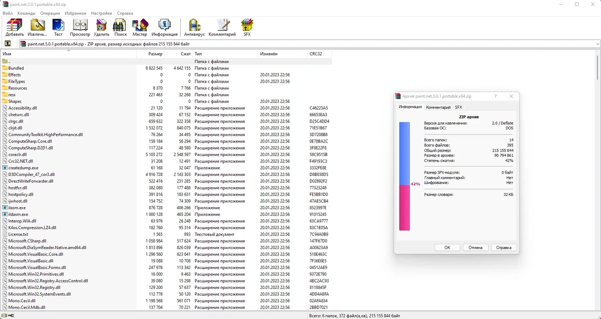
Task: Expand the archive path dropdown
Action: (x=597, y=44)
